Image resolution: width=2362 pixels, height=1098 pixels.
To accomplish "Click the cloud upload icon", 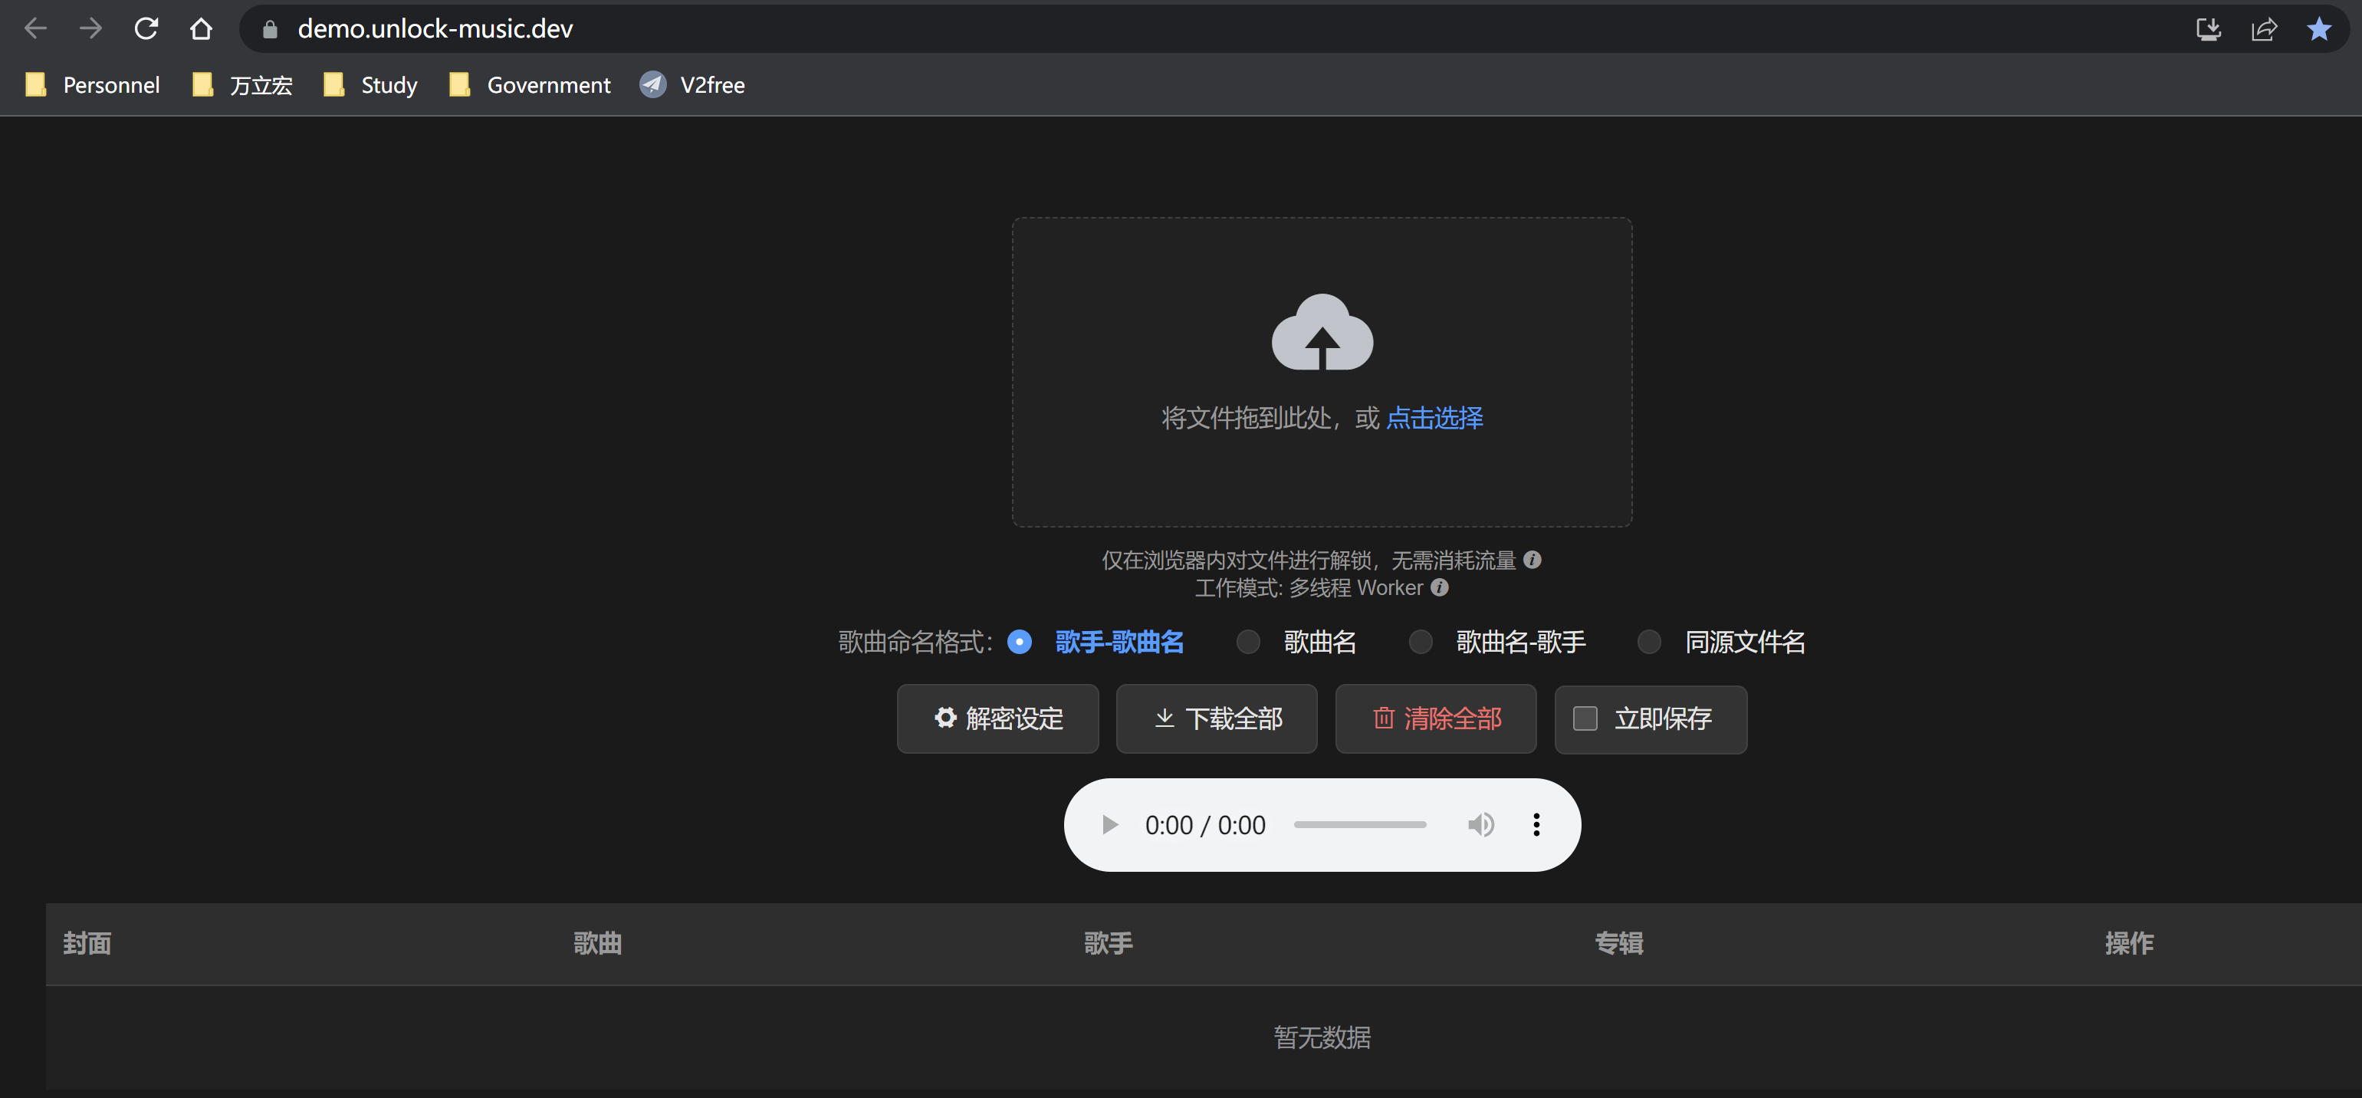I will point(1321,333).
